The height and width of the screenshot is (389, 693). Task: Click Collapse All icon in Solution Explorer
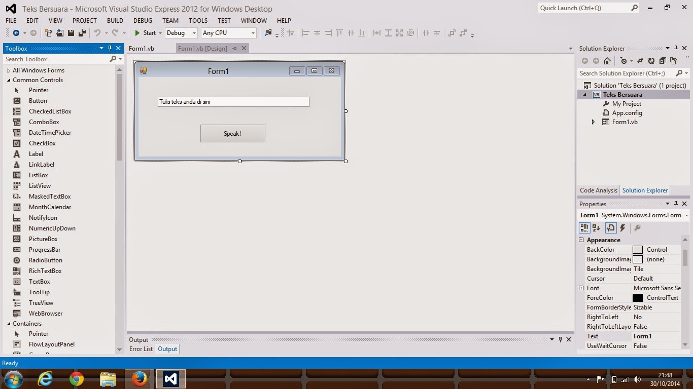[663, 61]
